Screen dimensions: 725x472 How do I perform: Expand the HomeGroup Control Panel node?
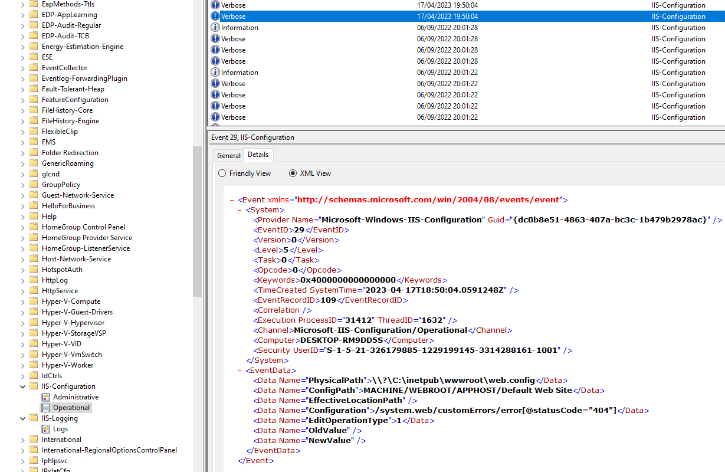coord(23,227)
